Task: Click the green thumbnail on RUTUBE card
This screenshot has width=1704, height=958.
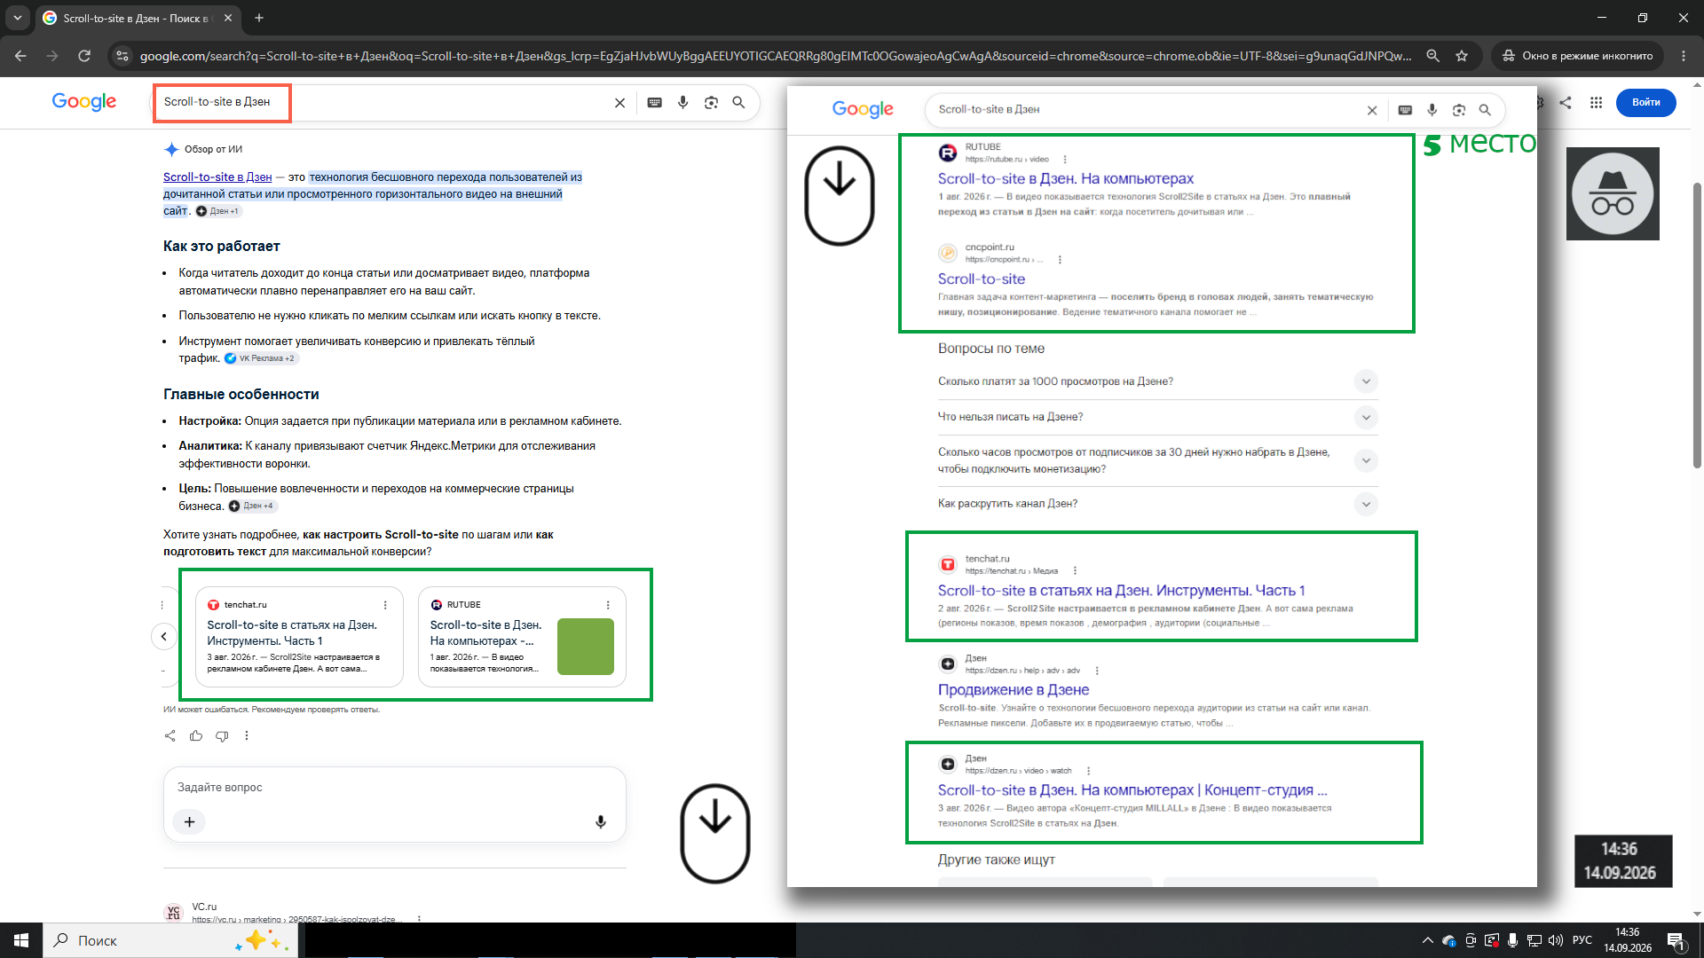Action: (x=586, y=647)
